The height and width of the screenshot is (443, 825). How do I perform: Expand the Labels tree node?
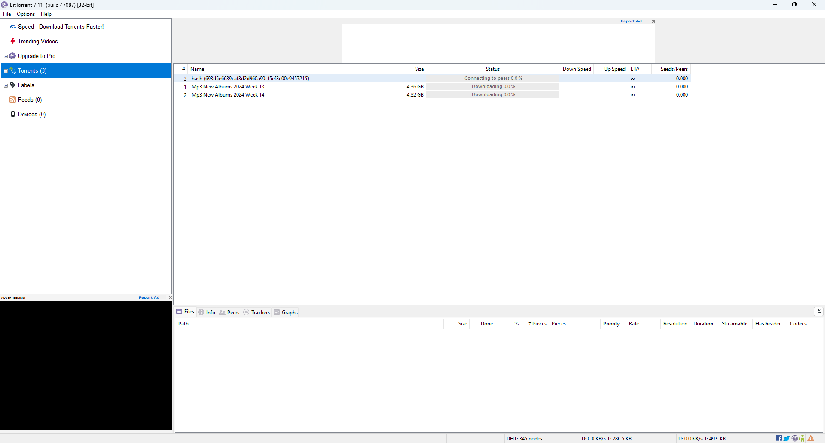(6, 85)
